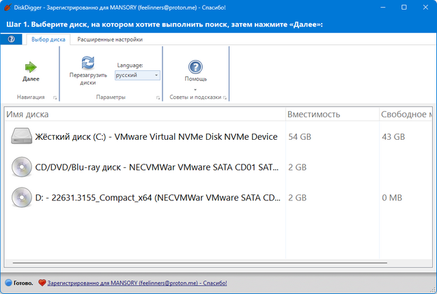Open the registered to MANSORY link
Viewport: 437px width, 294px height.
137,283
